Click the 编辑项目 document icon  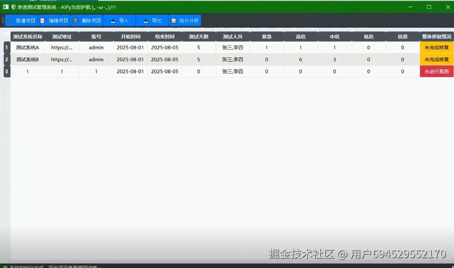pos(42,21)
